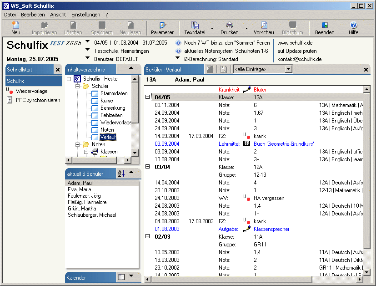Click the Drucken printer icon
Screen dimensions: 376x286
click(x=230, y=26)
